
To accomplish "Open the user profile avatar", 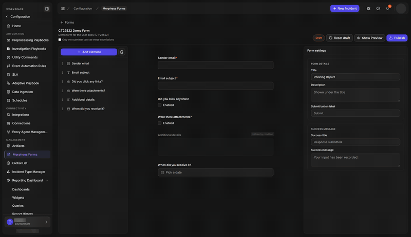I will [401, 9].
